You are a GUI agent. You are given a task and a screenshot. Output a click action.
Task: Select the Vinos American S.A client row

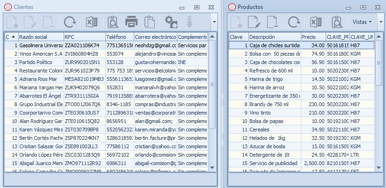tap(40, 54)
